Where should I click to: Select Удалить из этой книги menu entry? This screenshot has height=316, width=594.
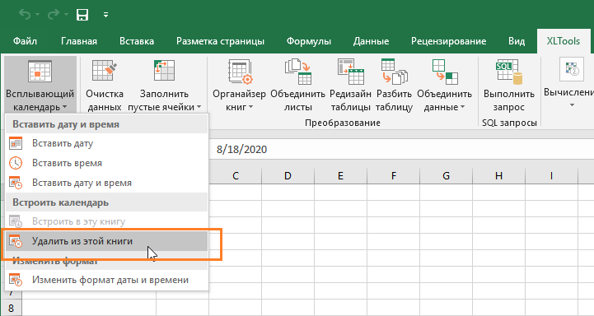(106, 241)
